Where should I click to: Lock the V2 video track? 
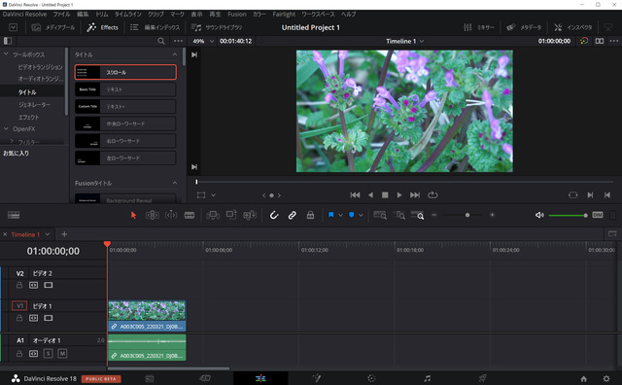19,285
